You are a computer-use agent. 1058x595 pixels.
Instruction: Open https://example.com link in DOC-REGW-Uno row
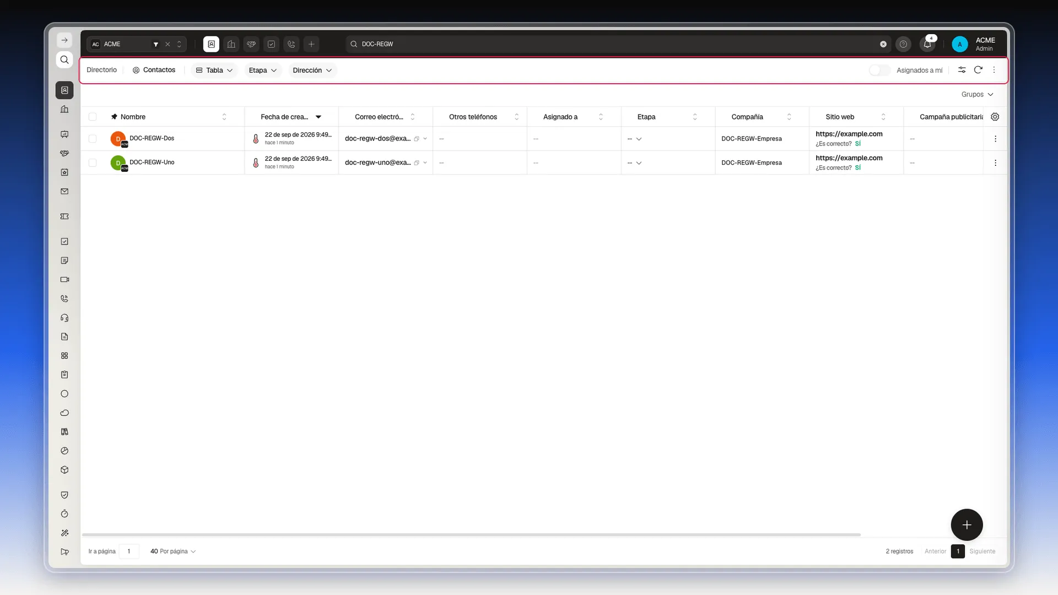coord(849,158)
